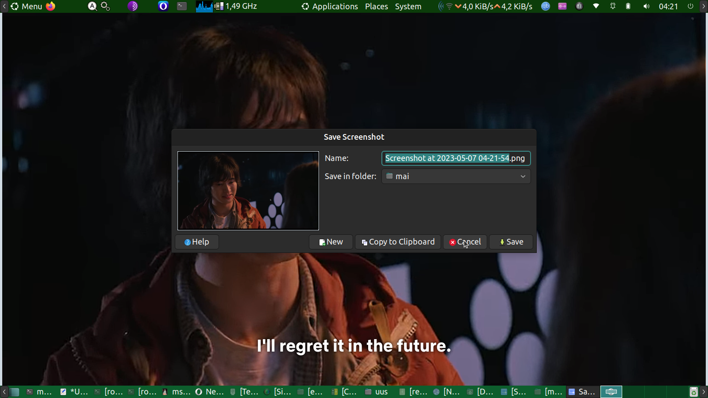The image size is (708, 398).
Task: Open the volume speaker control
Action: pyautogui.click(x=646, y=6)
